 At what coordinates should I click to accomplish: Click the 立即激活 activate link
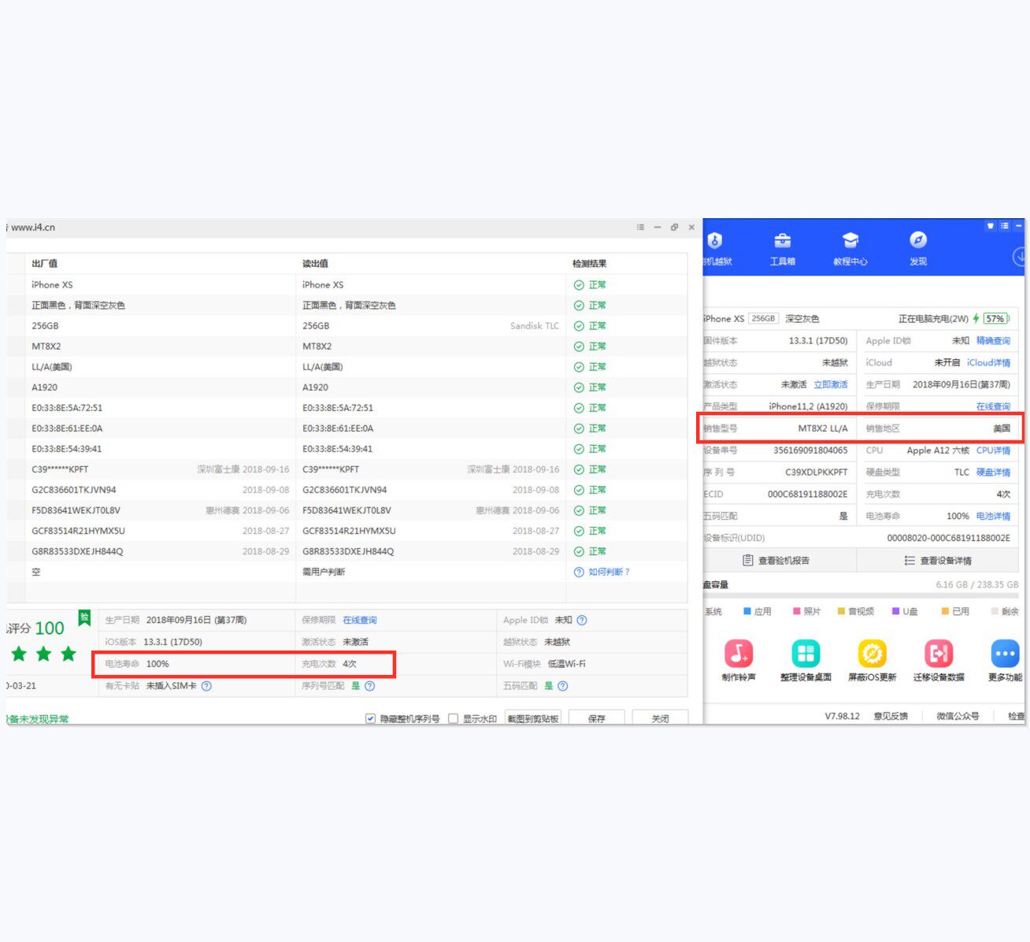tap(831, 385)
